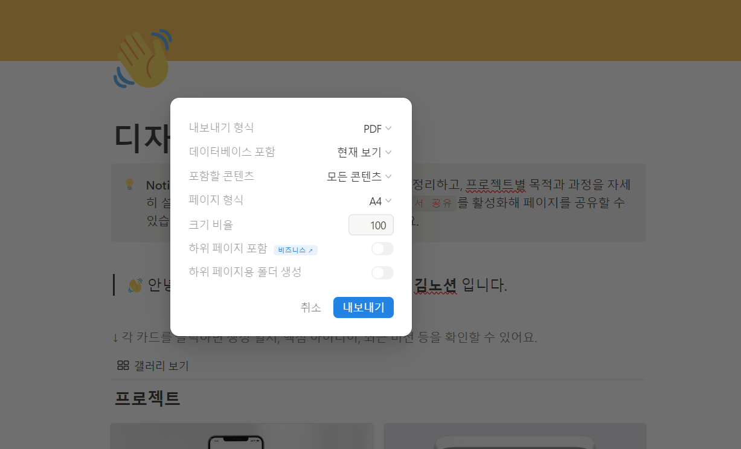Expand the 데이터베이스 포함 현재 보기 dropdown
This screenshot has width=741, height=449.
(x=365, y=152)
